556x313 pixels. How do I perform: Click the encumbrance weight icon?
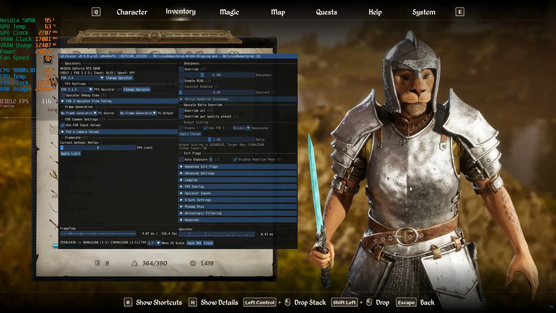click(135, 263)
